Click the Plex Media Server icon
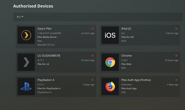 (26, 35)
